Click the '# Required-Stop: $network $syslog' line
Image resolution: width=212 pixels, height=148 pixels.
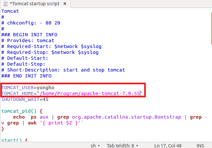coord(50,52)
